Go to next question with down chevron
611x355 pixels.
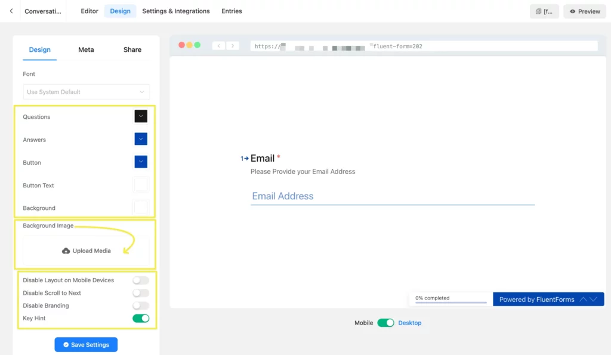coord(594,300)
